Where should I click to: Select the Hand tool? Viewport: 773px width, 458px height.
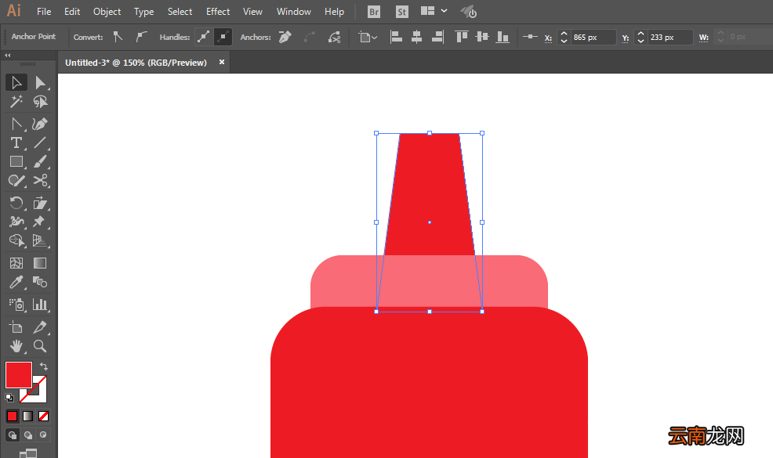[16, 346]
